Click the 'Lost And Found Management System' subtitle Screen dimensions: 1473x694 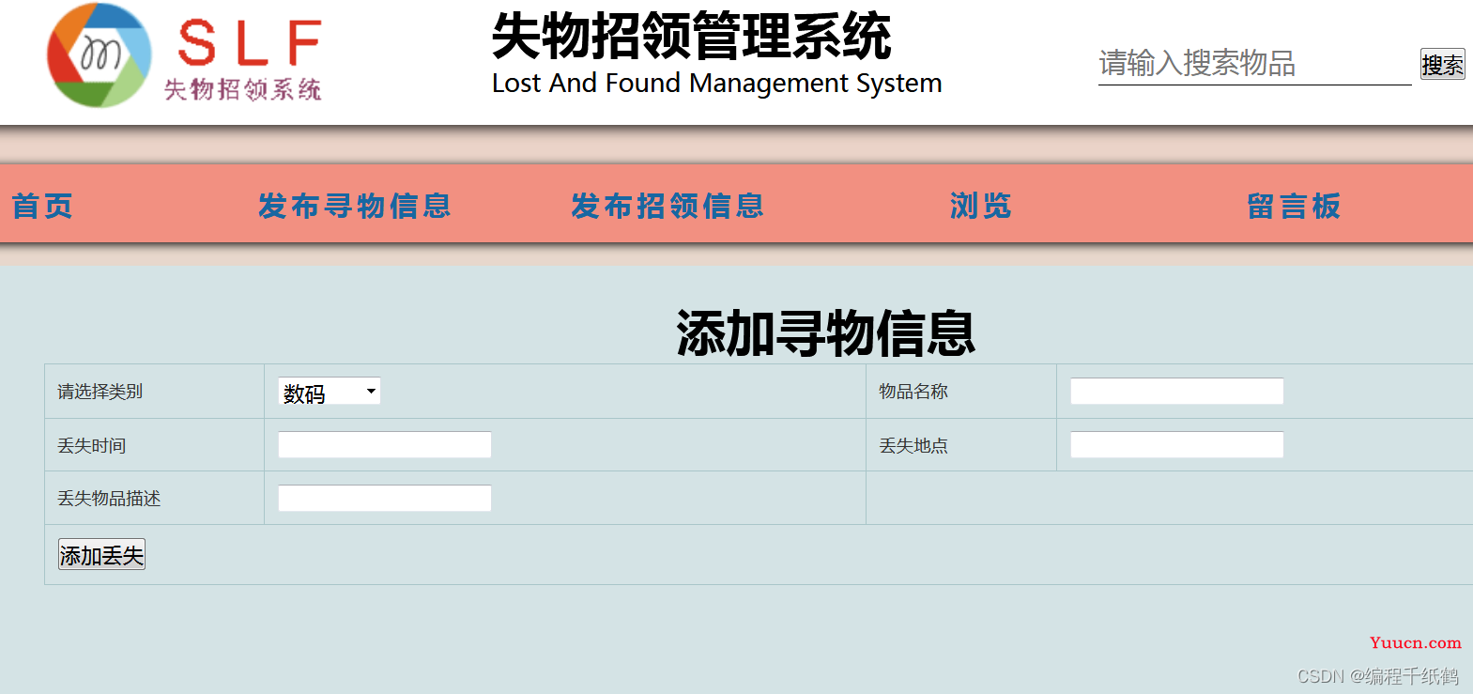[717, 84]
